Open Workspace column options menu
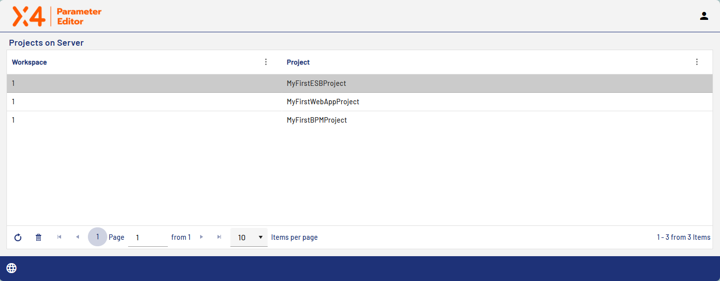Screen dimensions: 720x281 tap(266, 62)
